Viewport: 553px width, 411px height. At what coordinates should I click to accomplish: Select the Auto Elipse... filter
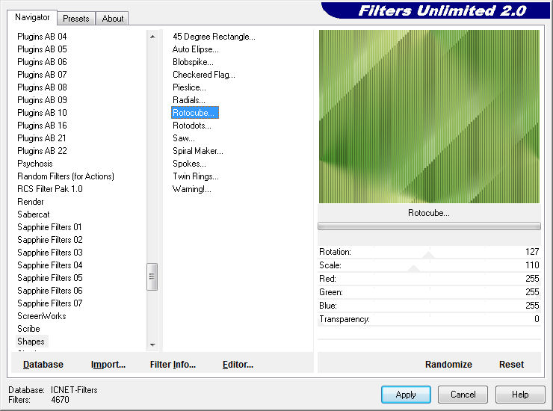[x=195, y=49]
